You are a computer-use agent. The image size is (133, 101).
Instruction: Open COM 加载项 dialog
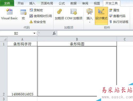[74, 14]
